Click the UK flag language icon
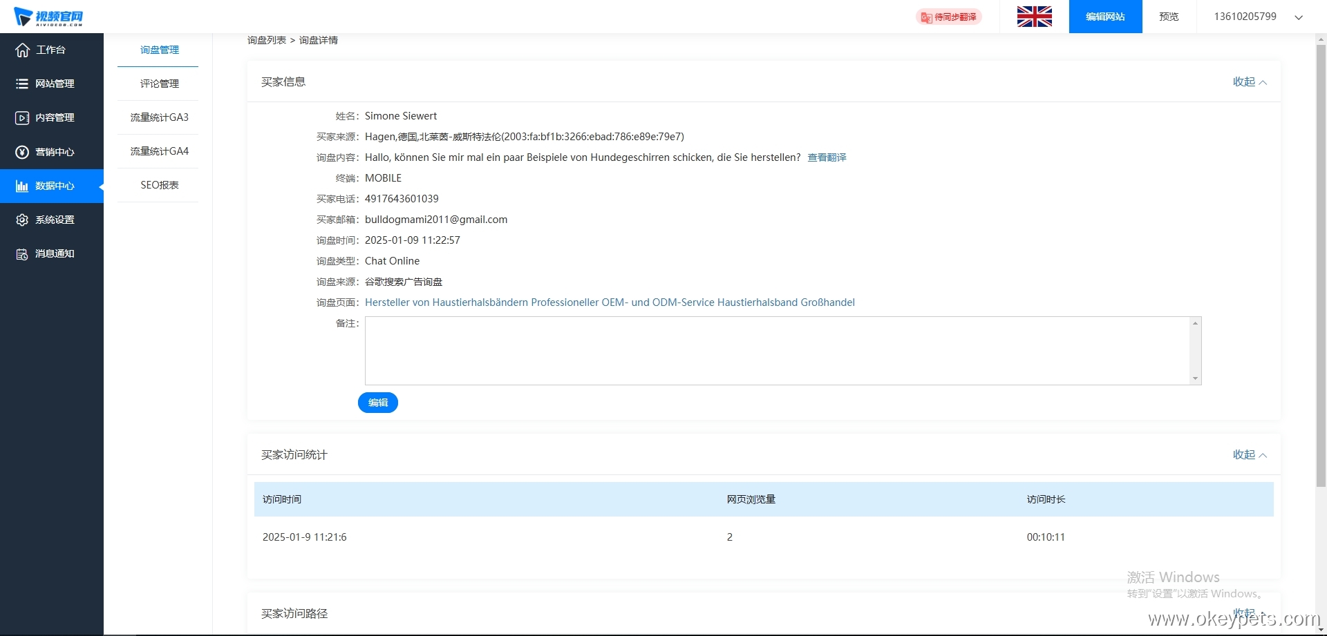The height and width of the screenshot is (636, 1327). point(1034,17)
